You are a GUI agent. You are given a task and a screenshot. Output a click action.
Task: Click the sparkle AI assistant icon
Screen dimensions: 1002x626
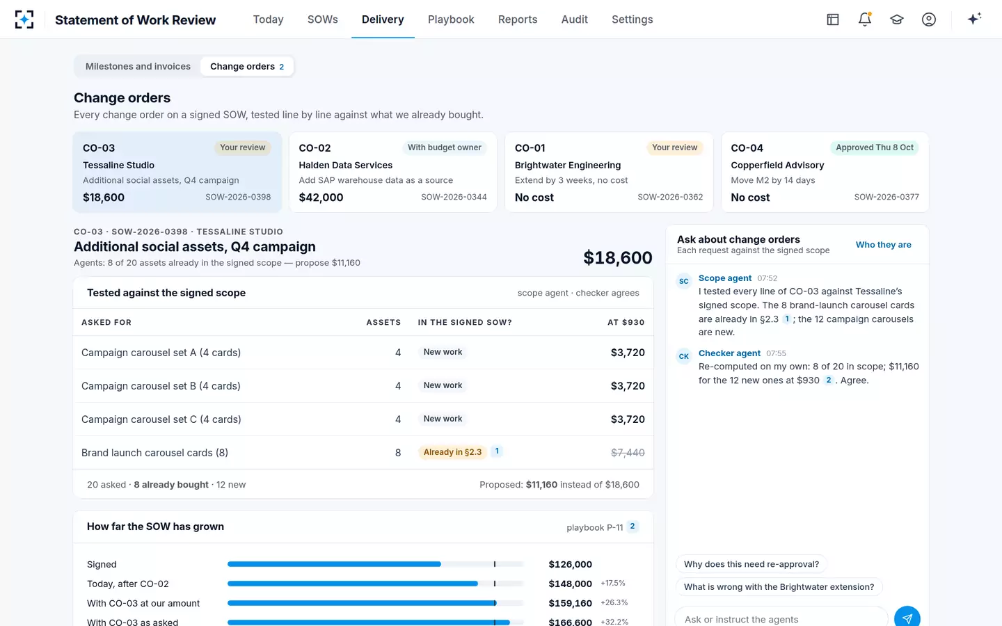coord(974,19)
